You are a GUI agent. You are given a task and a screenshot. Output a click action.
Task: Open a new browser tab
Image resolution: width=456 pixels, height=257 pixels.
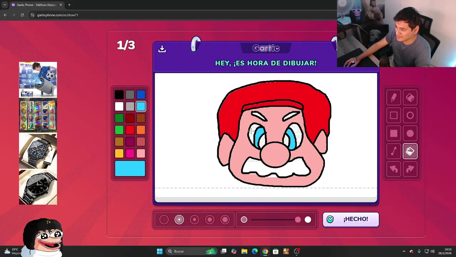pyautogui.click(x=69, y=5)
